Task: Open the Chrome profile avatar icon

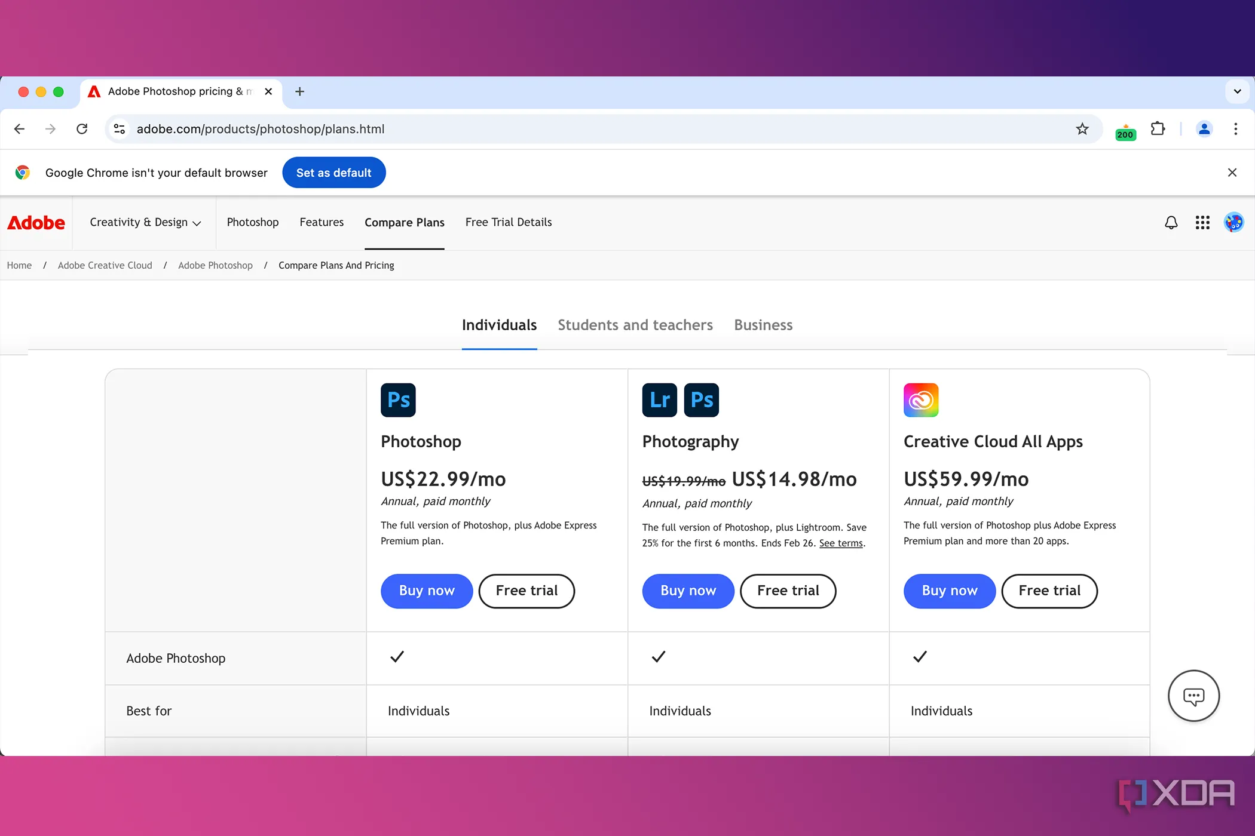Action: coord(1204,129)
